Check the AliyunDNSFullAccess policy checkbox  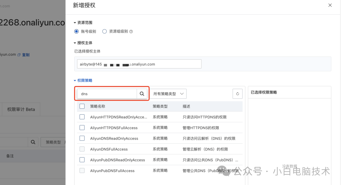coord(82,149)
